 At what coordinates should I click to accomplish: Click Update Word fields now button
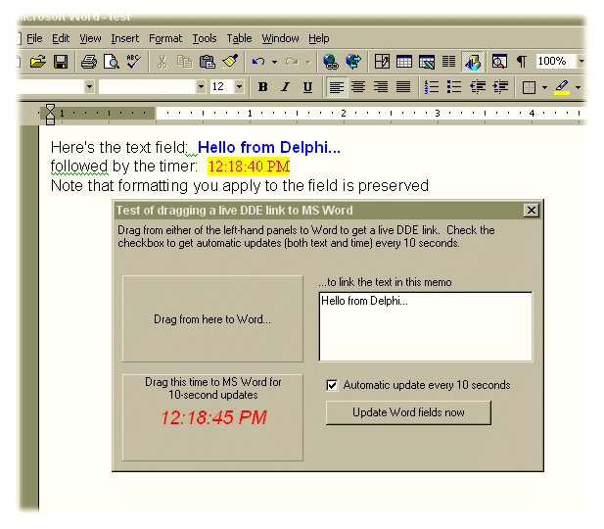point(408,412)
